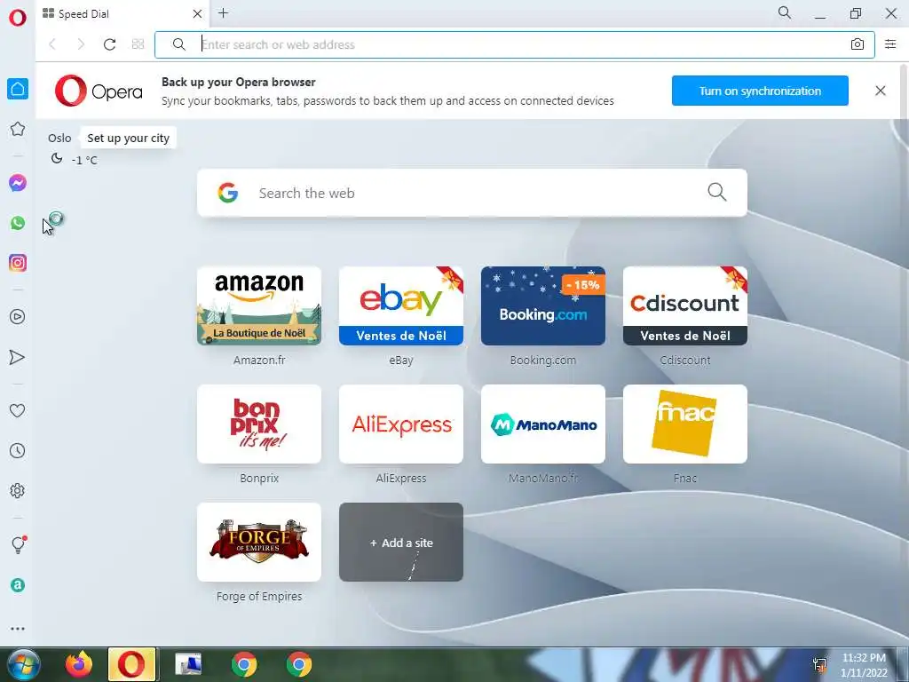Launch Instagram from the sidebar
The height and width of the screenshot is (682, 909).
(x=18, y=263)
